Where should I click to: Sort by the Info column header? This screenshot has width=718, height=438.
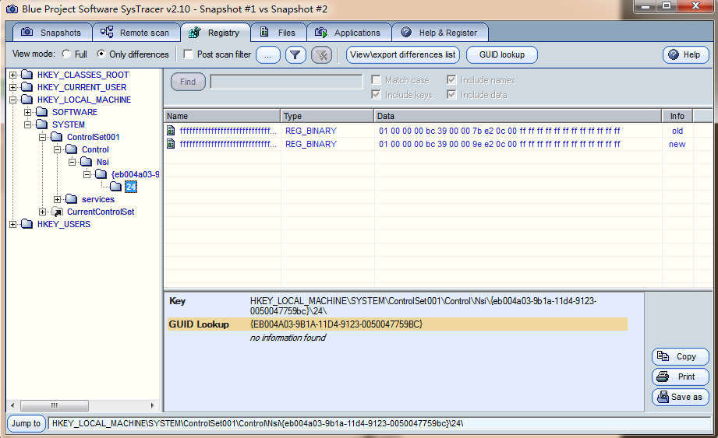(677, 116)
